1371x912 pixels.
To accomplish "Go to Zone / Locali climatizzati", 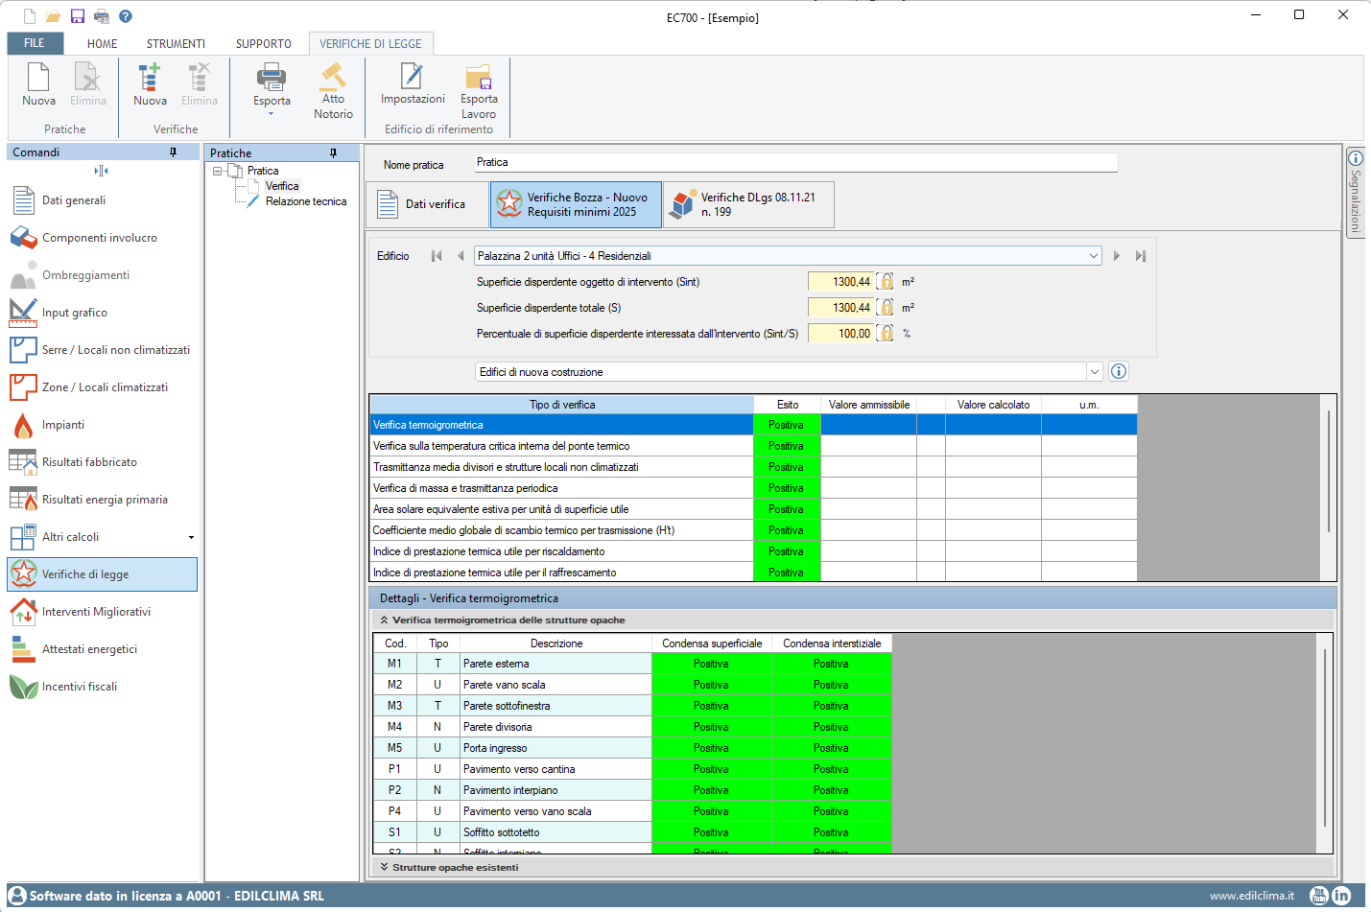I will pyautogui.click(x=103, y=387).
